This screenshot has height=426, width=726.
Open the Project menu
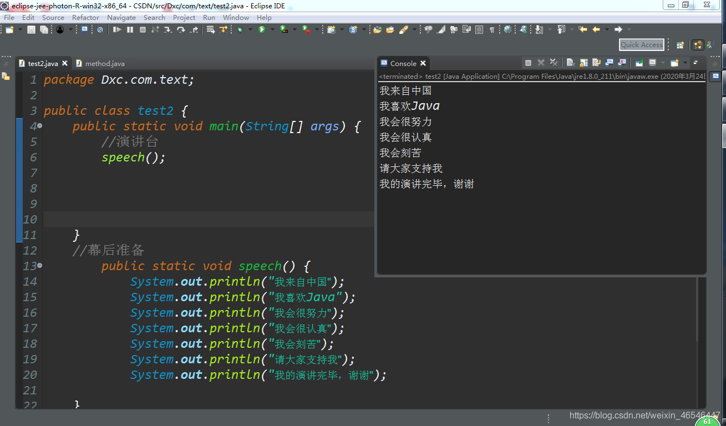point(184,17)
